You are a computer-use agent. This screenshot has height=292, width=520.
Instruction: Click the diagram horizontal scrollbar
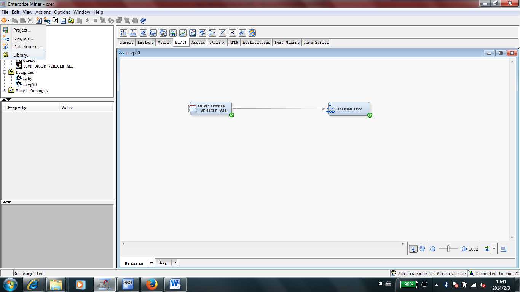[262, 244]
